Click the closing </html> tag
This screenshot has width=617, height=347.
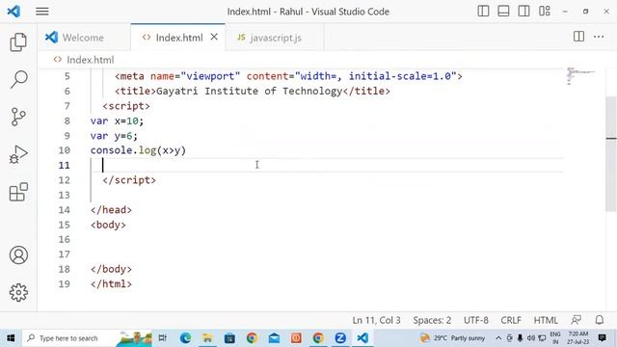coord(111,284)
